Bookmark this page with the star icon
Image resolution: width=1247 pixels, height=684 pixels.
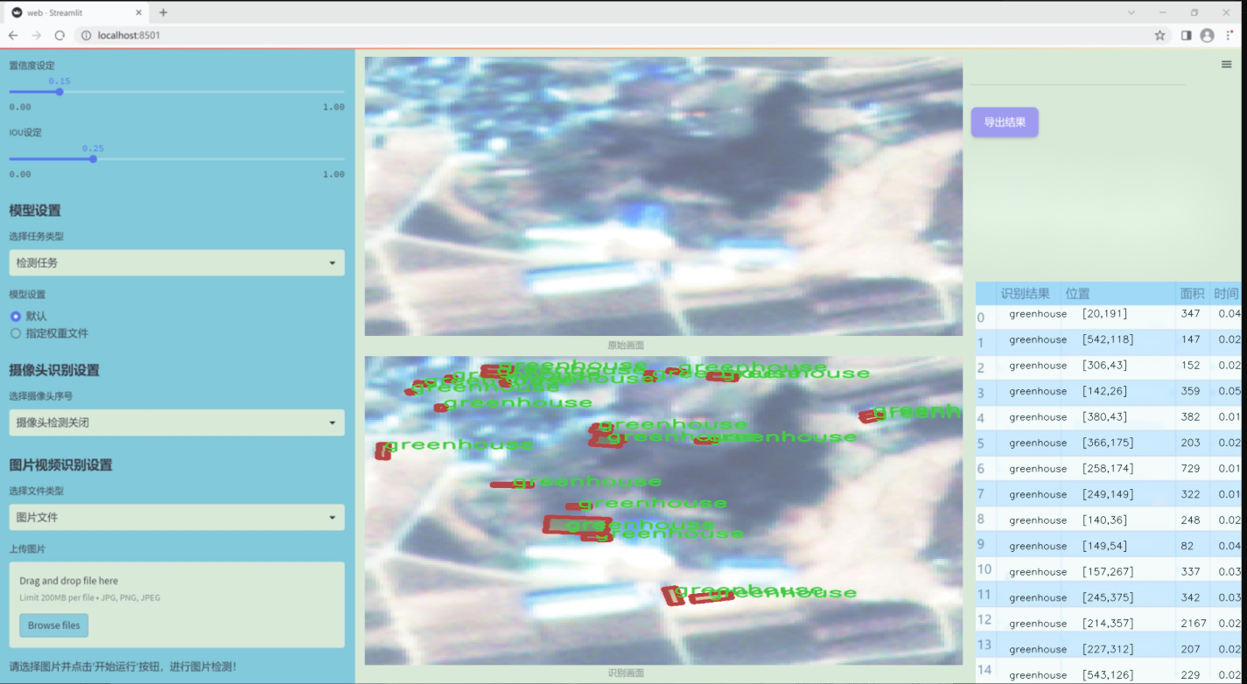pos(1159,35)
